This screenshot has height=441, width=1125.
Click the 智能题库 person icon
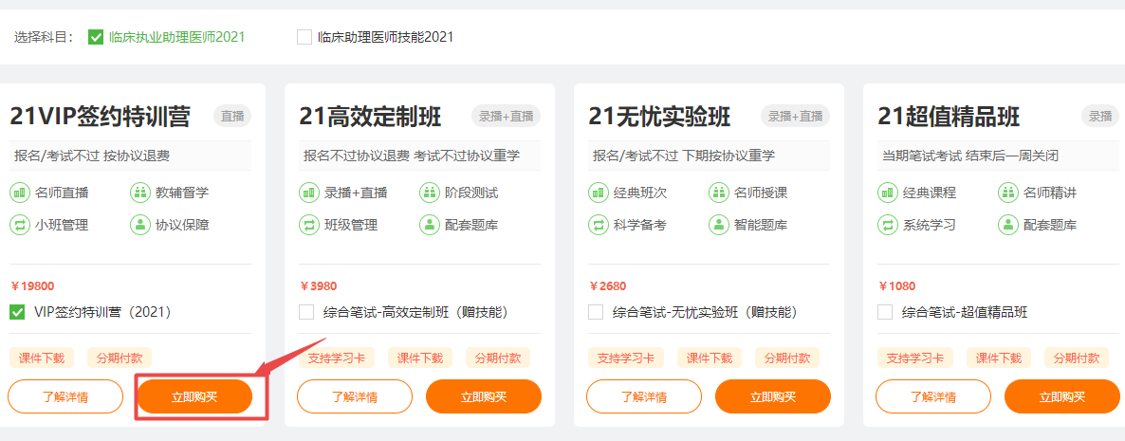coord(719,225)
